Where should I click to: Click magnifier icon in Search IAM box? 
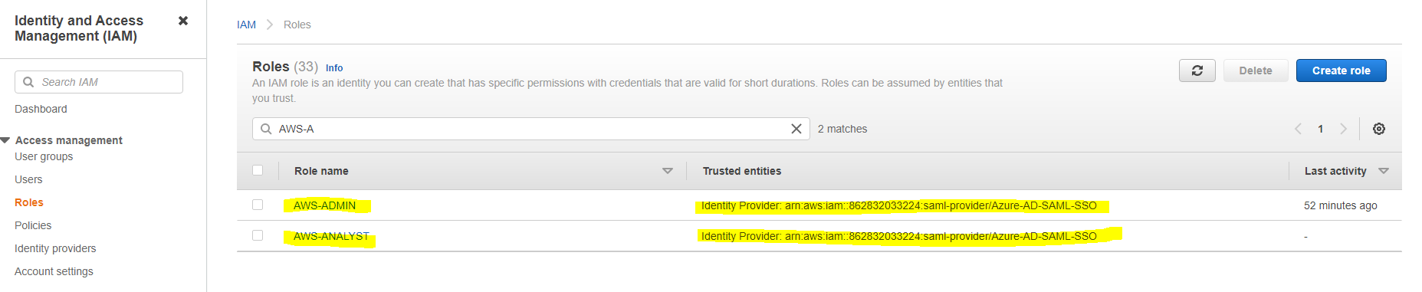click(28, 82)
